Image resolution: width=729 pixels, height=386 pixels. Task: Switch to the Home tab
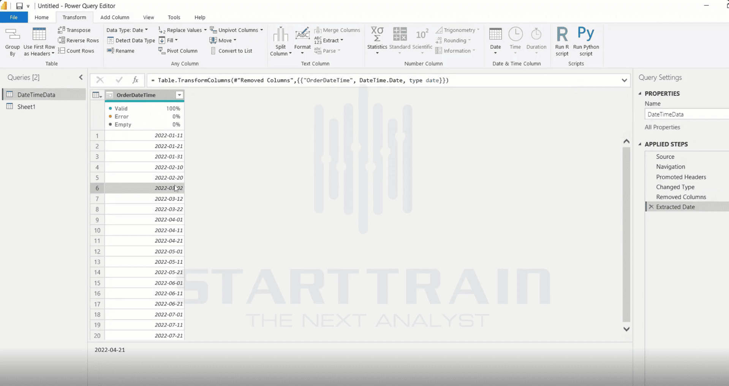tap(41, 17)
